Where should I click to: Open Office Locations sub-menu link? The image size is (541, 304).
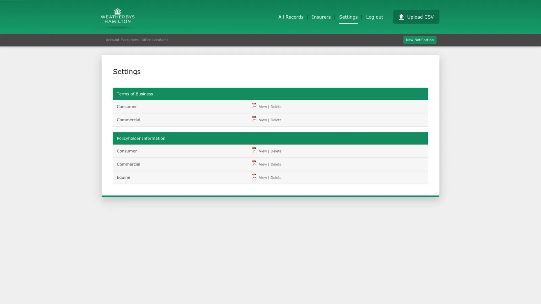pos(155,40)
